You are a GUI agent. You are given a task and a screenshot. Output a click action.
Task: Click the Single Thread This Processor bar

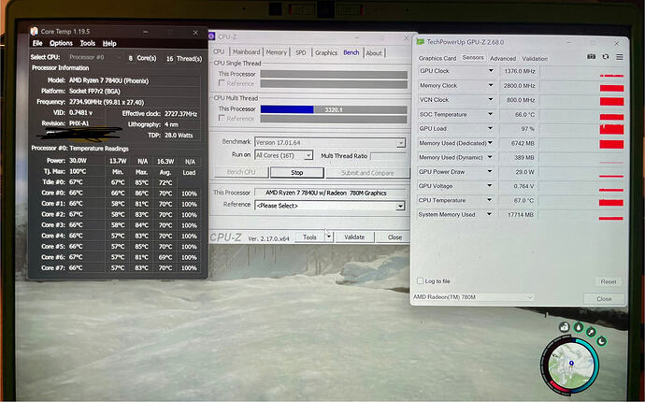334,74
